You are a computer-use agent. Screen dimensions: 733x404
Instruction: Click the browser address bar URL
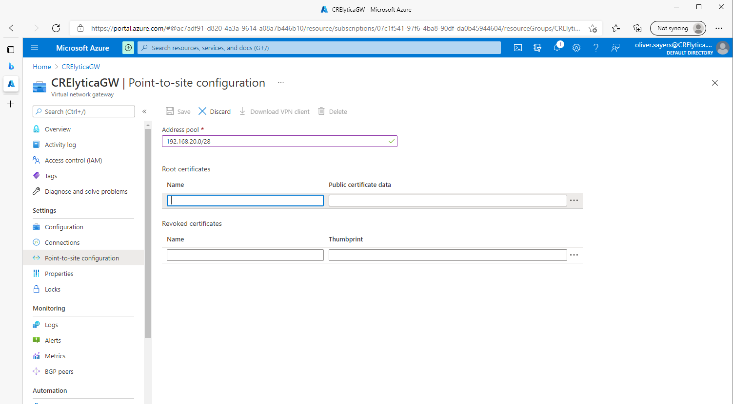pyautogui.click(x=336, y=28)
